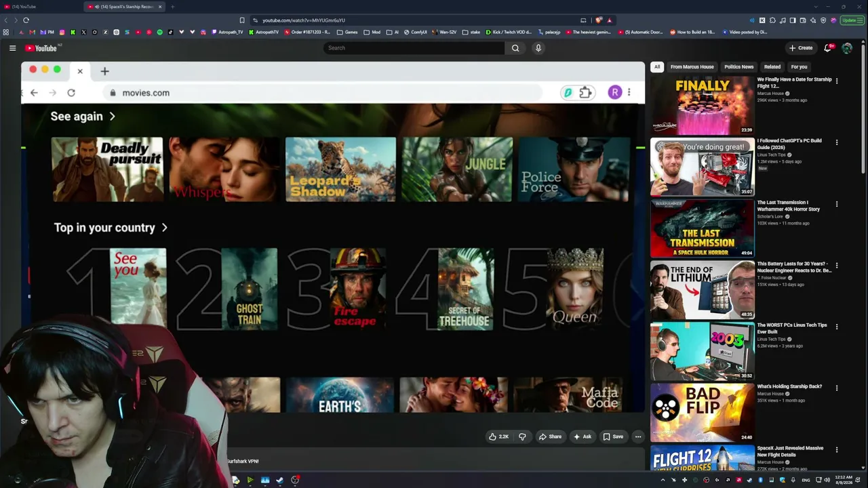Switch to the '(14) YouTube' browser tab
868x488 pixels.
(x=41, y=7)
